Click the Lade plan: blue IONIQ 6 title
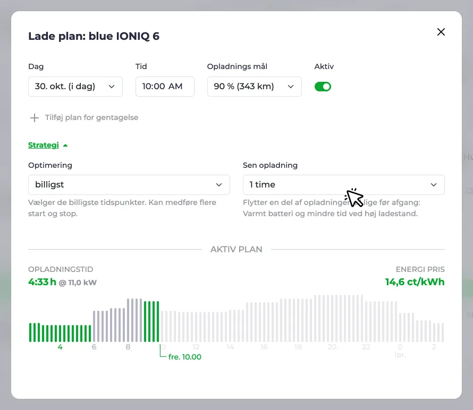The height and width of the screenshot is (410, 473). point(94,36)
